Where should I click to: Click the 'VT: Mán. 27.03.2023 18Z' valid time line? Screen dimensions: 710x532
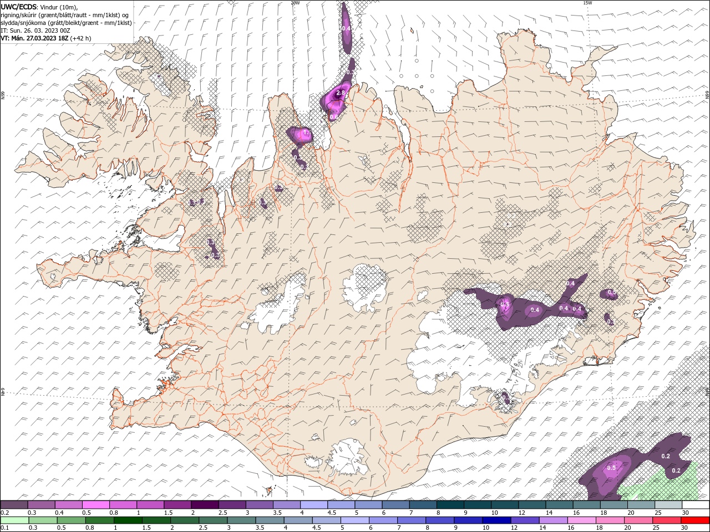[x=46, y=38]
